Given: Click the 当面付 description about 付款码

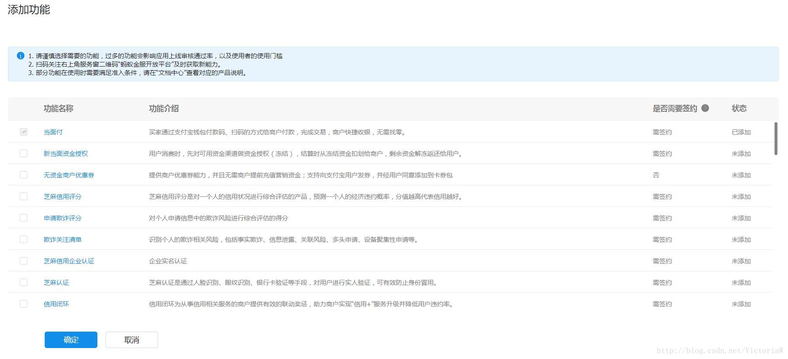Looking at the screenshot, I should 278,132.
